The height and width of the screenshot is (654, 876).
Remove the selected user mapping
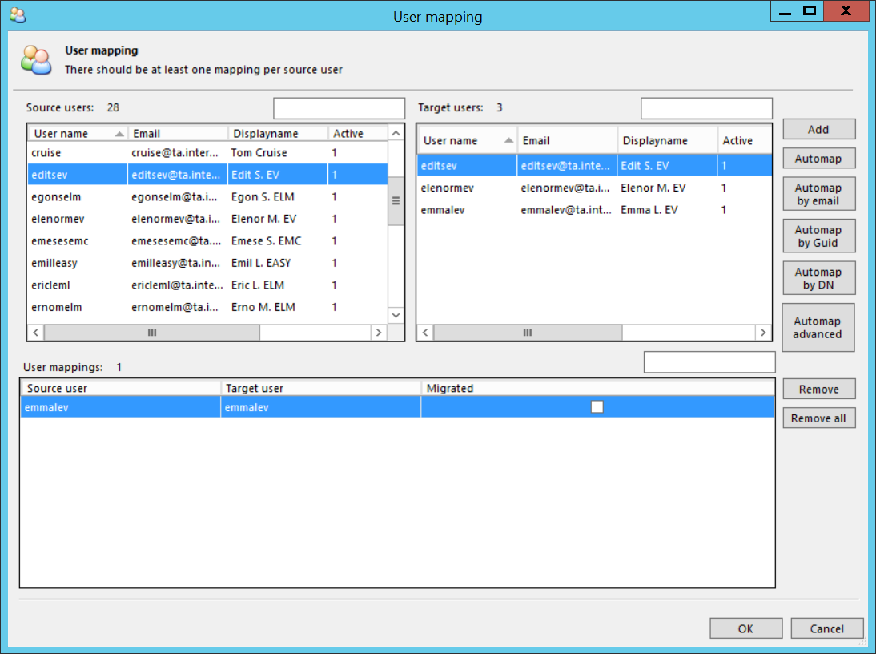pos(818,389)
